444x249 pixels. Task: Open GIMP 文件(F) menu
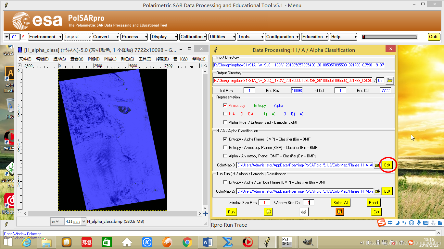pyautogui.click(x=25, y=59)
